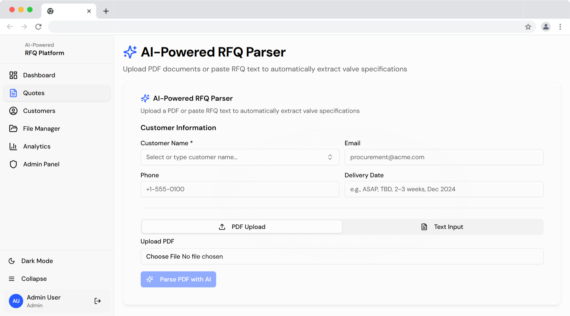Image resolution: width=570 pixels, height=316 pixels.
Task: Reload the page
Action: [38, 27]
